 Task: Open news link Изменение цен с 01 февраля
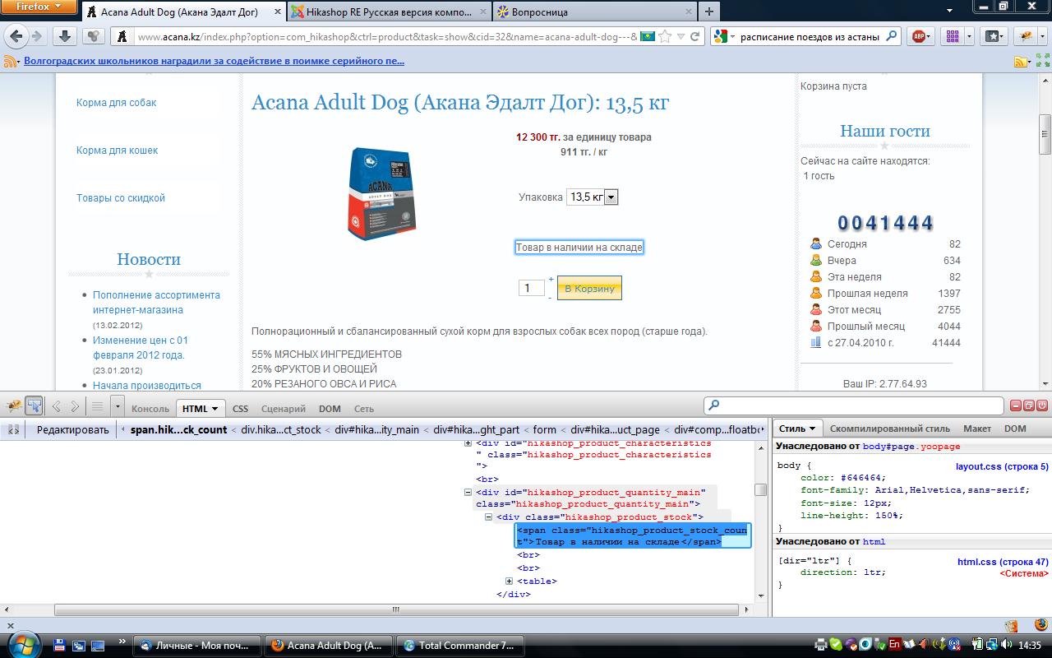[141, 348]
